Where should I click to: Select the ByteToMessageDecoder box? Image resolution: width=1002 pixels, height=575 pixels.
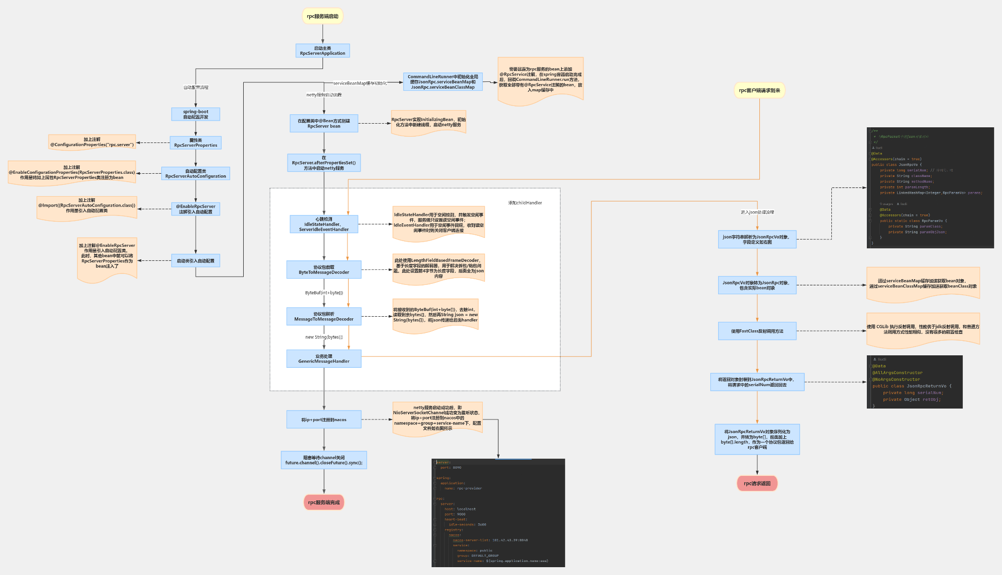tap(324, 270)
